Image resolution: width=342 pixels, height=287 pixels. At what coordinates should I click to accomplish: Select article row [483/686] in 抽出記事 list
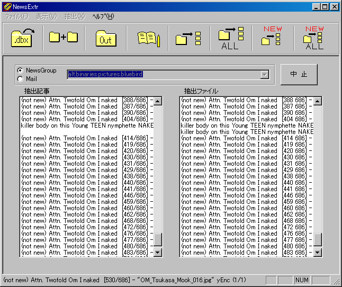pyautogui.click(x=87, y=253)
